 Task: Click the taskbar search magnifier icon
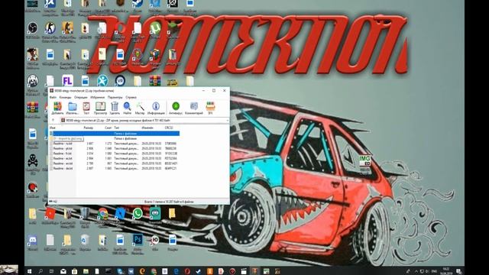(x=40, y=271)
